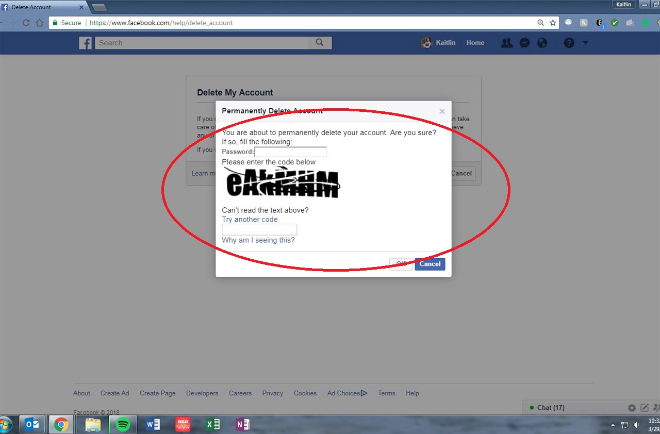Open File Explorer from the taskbar
Screen dimensions: 660x434
93,425
